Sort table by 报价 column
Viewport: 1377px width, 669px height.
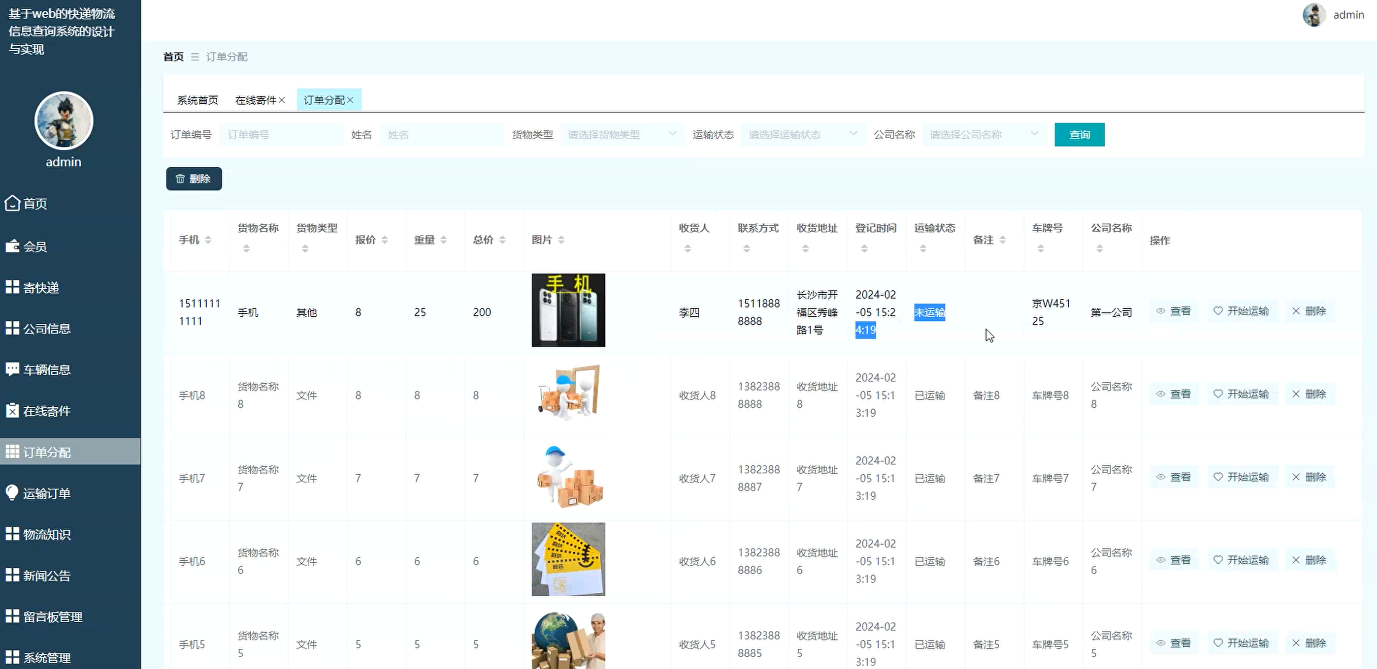[x=385, y=240]
